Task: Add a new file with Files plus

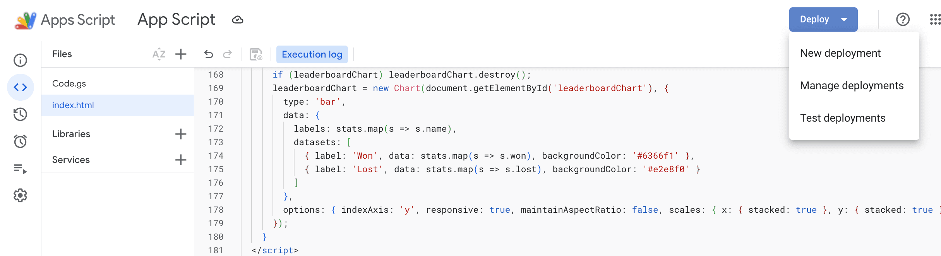Action: (x=181, y=54)
